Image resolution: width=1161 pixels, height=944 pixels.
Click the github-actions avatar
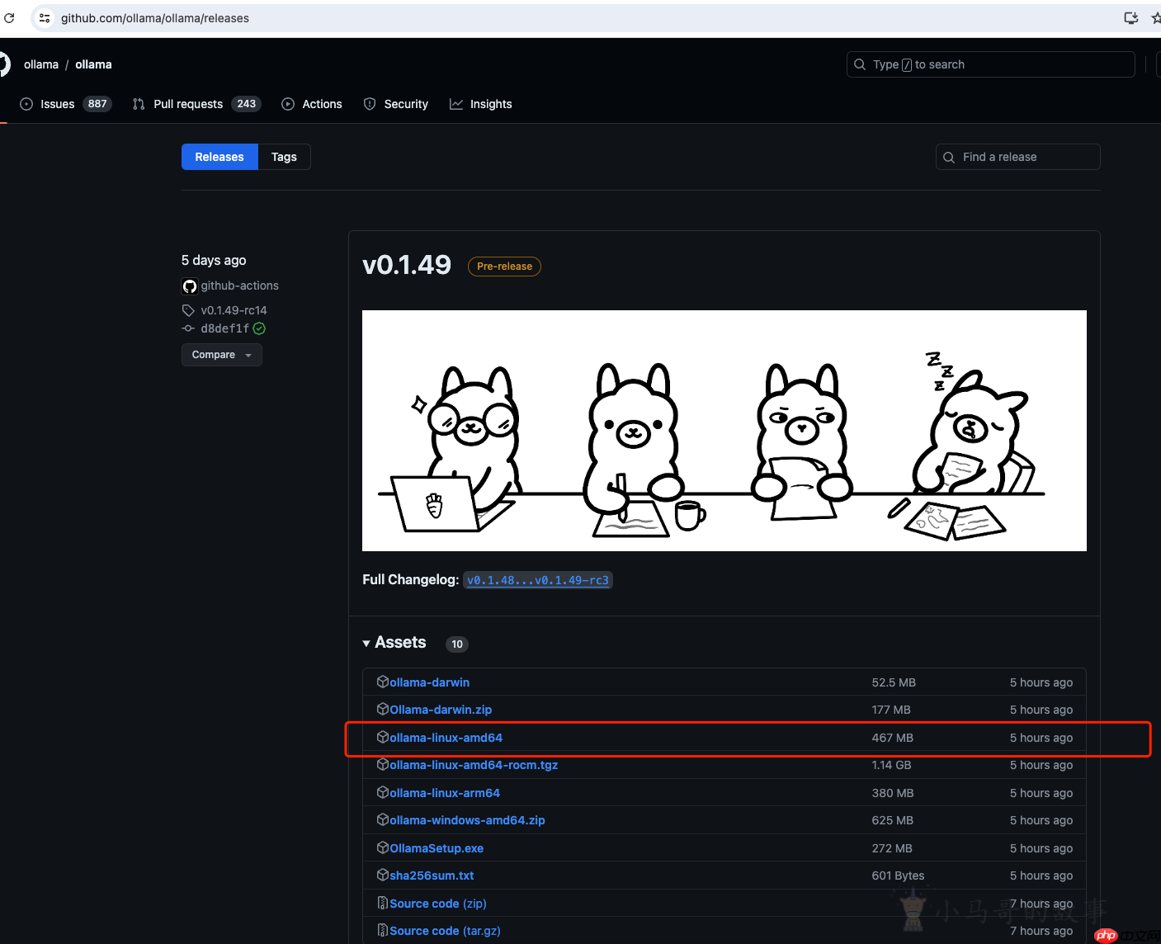coord(189,286)
